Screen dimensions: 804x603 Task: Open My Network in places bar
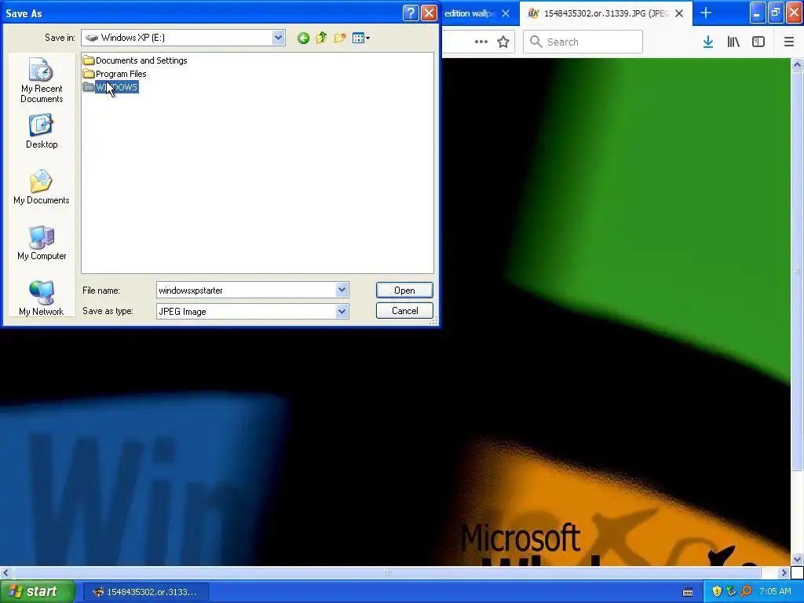click(x=42, y=298)
